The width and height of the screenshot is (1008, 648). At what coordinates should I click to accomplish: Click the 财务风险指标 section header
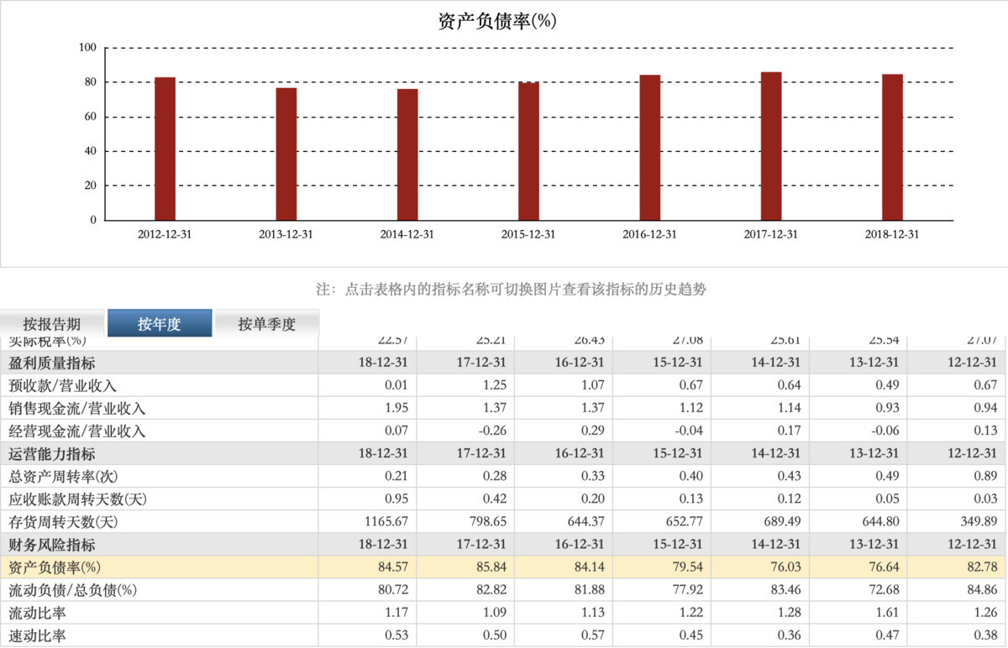[52, 545]
